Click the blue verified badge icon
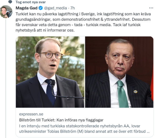This screenshot has width=155, height=138. 41,8
